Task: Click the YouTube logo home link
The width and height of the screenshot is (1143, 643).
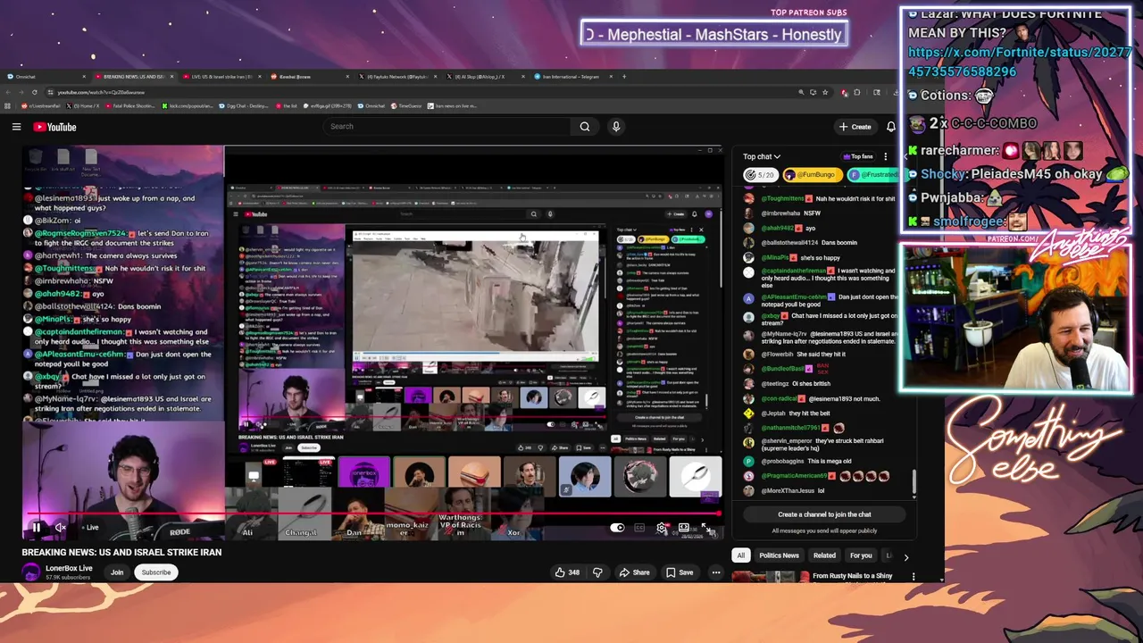Action: (55, 127)
